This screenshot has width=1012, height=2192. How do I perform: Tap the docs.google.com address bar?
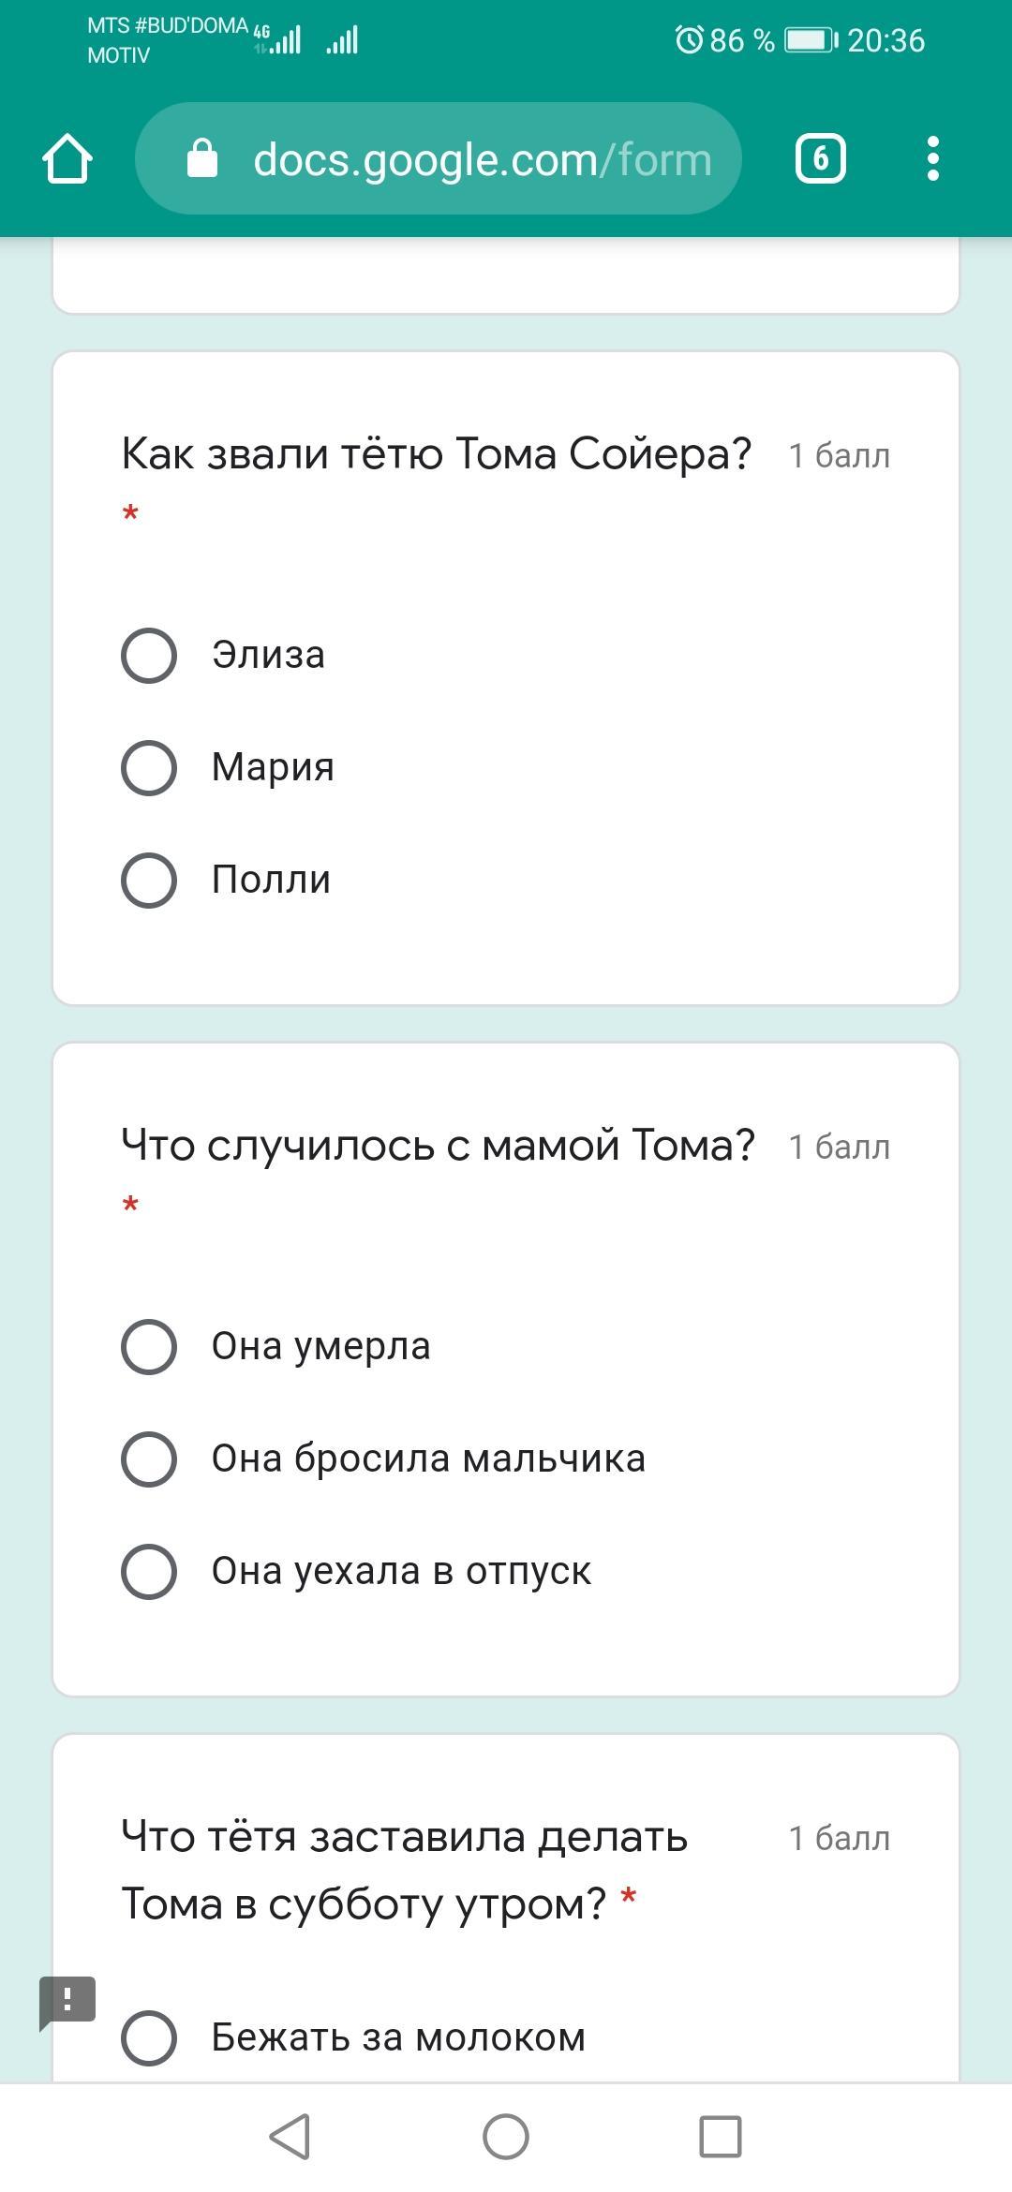(x=482, y=159)
